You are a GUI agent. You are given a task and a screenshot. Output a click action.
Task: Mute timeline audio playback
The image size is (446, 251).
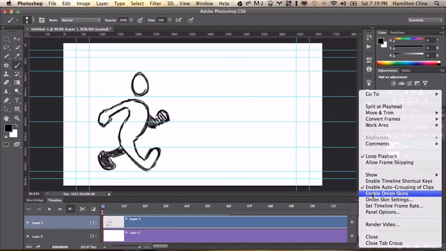coord(70,209)
